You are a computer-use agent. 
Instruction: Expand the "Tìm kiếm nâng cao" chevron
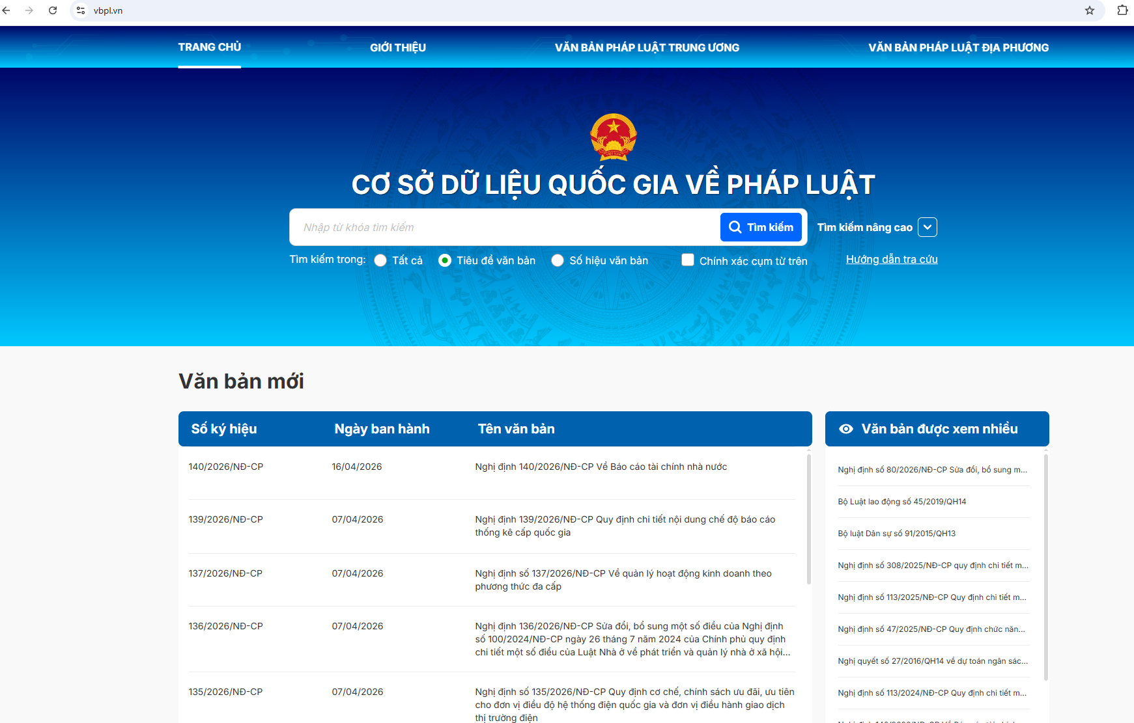(x=927, y=227)
